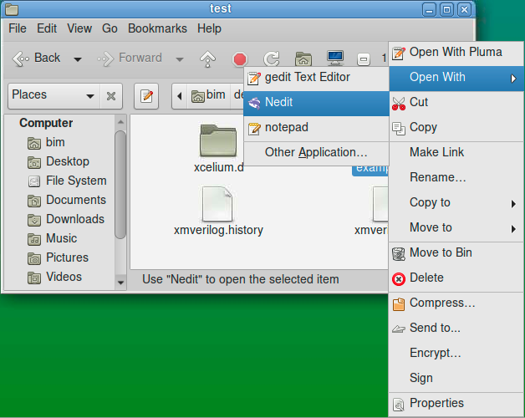Viewport: 525px width, 418px height.
Task: Toggle the location edit pencil button
Action: point(147,95)
